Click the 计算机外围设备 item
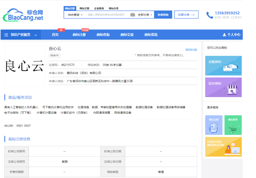This screenshot has height=178, width=256. [x=47, y=113]
